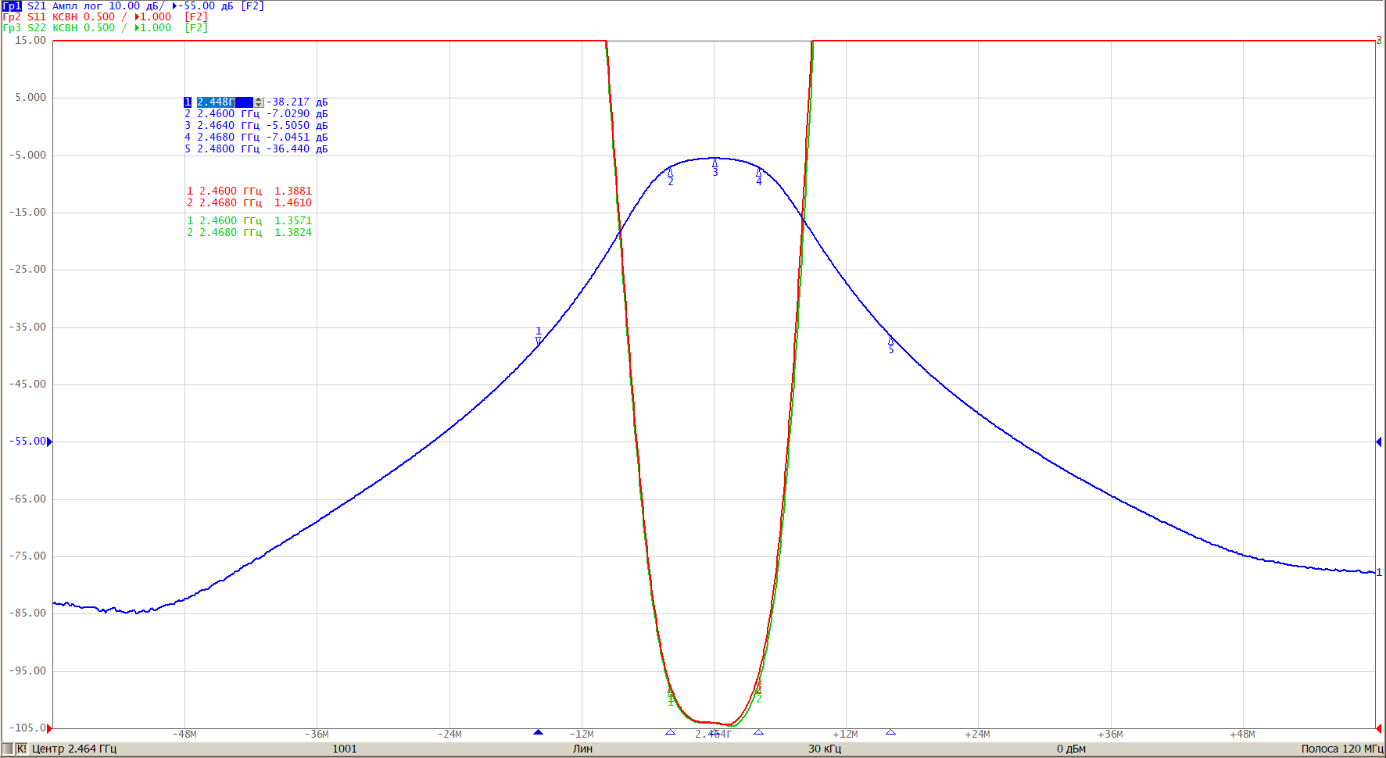Click the 1001 points field in status bar
Image resolution: width=1386 pixels, height=758 pixels.
345,749
